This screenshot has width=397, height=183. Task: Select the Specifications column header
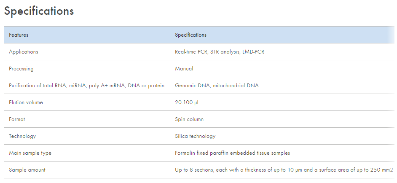pos(190,35)
